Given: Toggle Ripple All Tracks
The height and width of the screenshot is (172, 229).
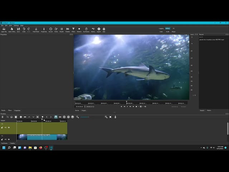Looking at the screenshot, I should click(68, 117).
